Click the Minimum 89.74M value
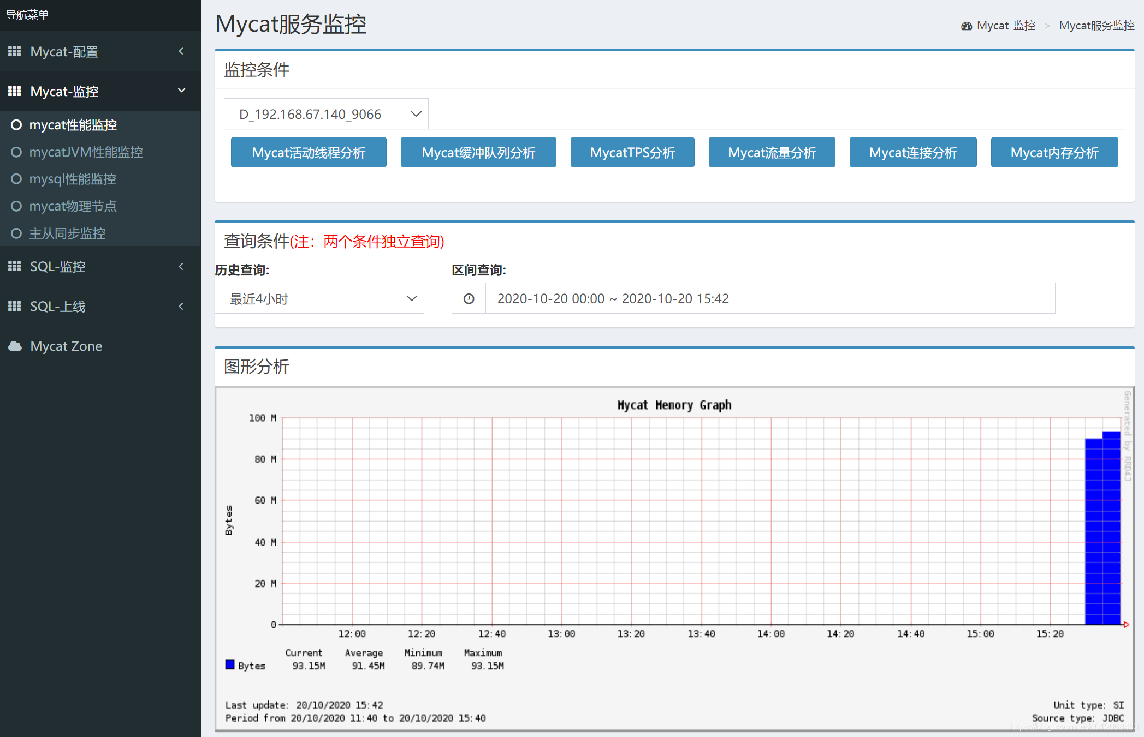The image size is (1144, 737). pos(428,666)
